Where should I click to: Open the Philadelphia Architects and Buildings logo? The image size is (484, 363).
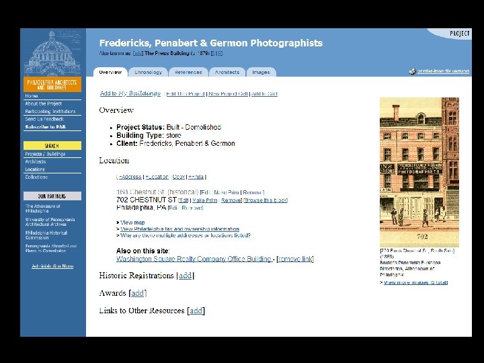pyautogui.click(x=52, y=84)
